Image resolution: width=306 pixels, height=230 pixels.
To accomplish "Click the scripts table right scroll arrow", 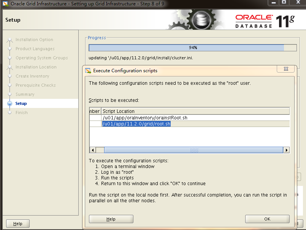I will coord(286,150).
